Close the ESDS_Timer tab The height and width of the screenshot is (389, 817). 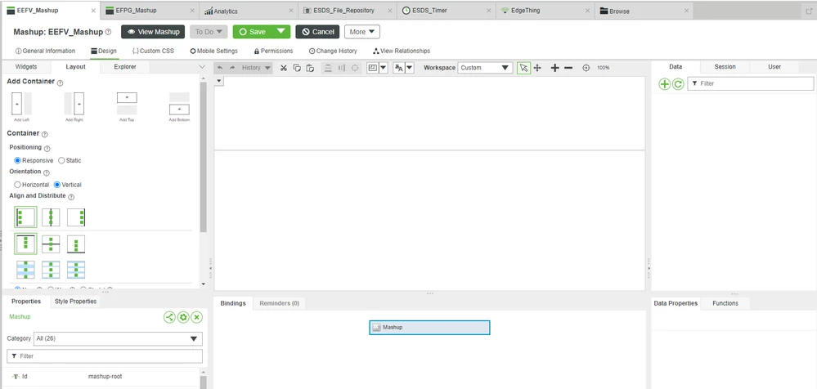[487, 11]
